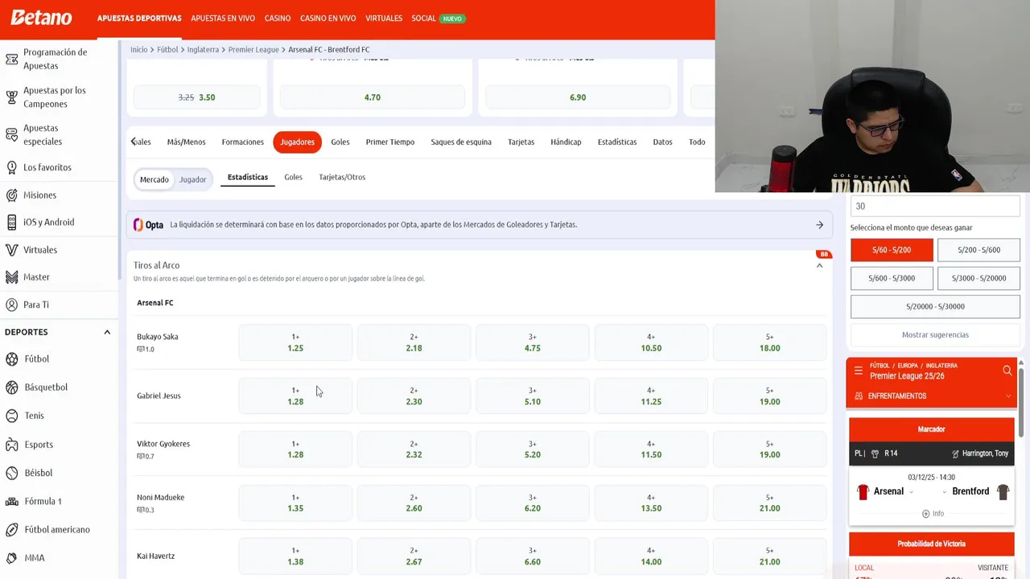The width and height of the screenshot is (1030, 579).
Task: Open the Goles sub-tab beside Estadísticas
Action: point(294,177)
